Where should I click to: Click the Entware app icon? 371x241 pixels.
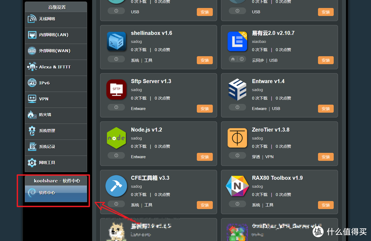click(x=237, y=89)
